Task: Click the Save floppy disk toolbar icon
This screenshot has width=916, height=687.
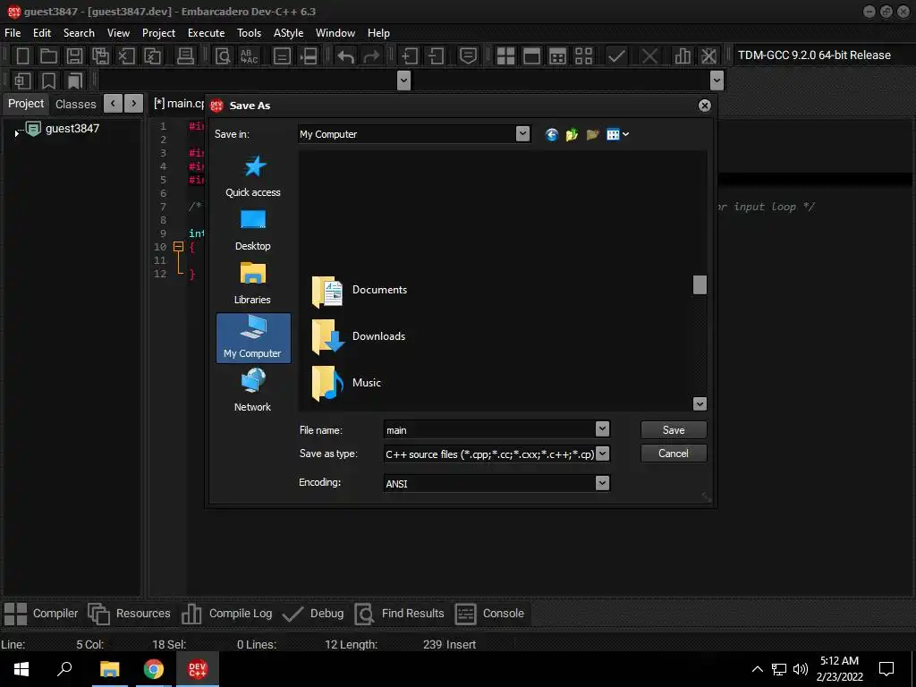Action: 74,56
